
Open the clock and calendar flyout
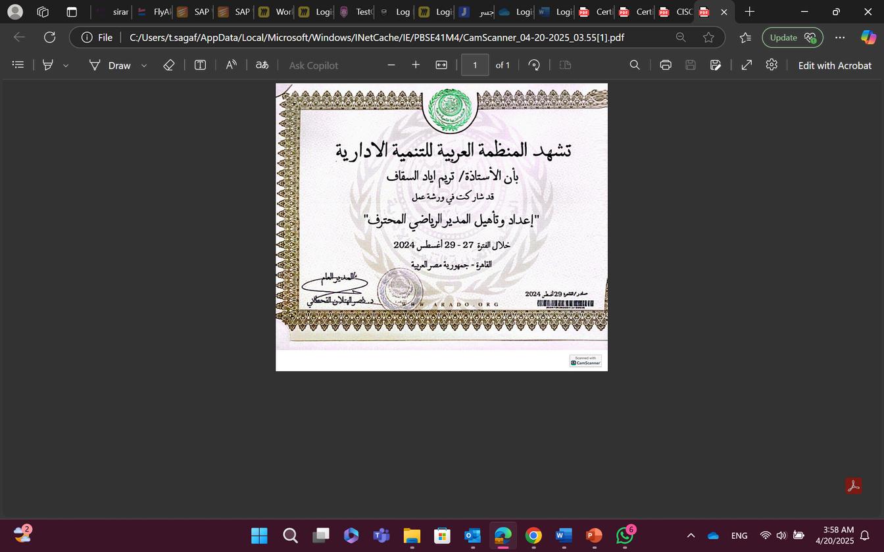(835, 536)
